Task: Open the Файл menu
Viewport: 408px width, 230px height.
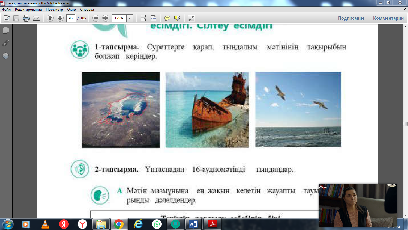Action: 6,10
